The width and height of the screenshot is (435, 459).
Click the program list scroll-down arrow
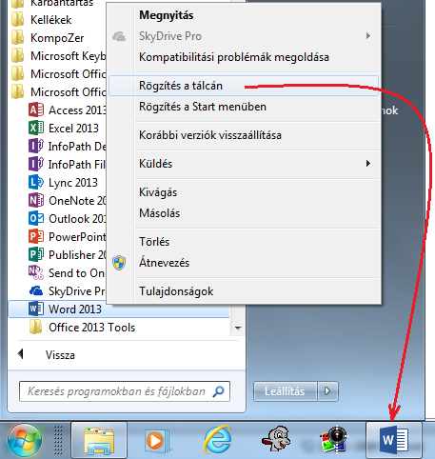click(238, 328)
